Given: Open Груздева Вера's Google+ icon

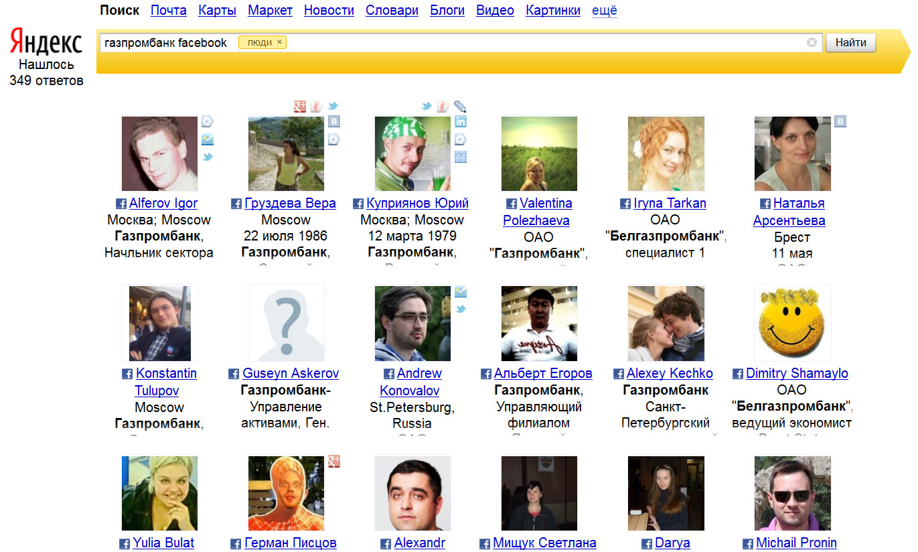Looking at the screenshot, I should click(x=299, y=106).
